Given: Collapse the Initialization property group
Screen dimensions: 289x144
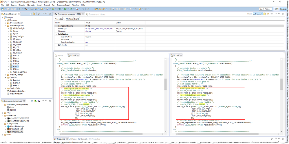Looking at the screenshot, I should tap(56, 34).
